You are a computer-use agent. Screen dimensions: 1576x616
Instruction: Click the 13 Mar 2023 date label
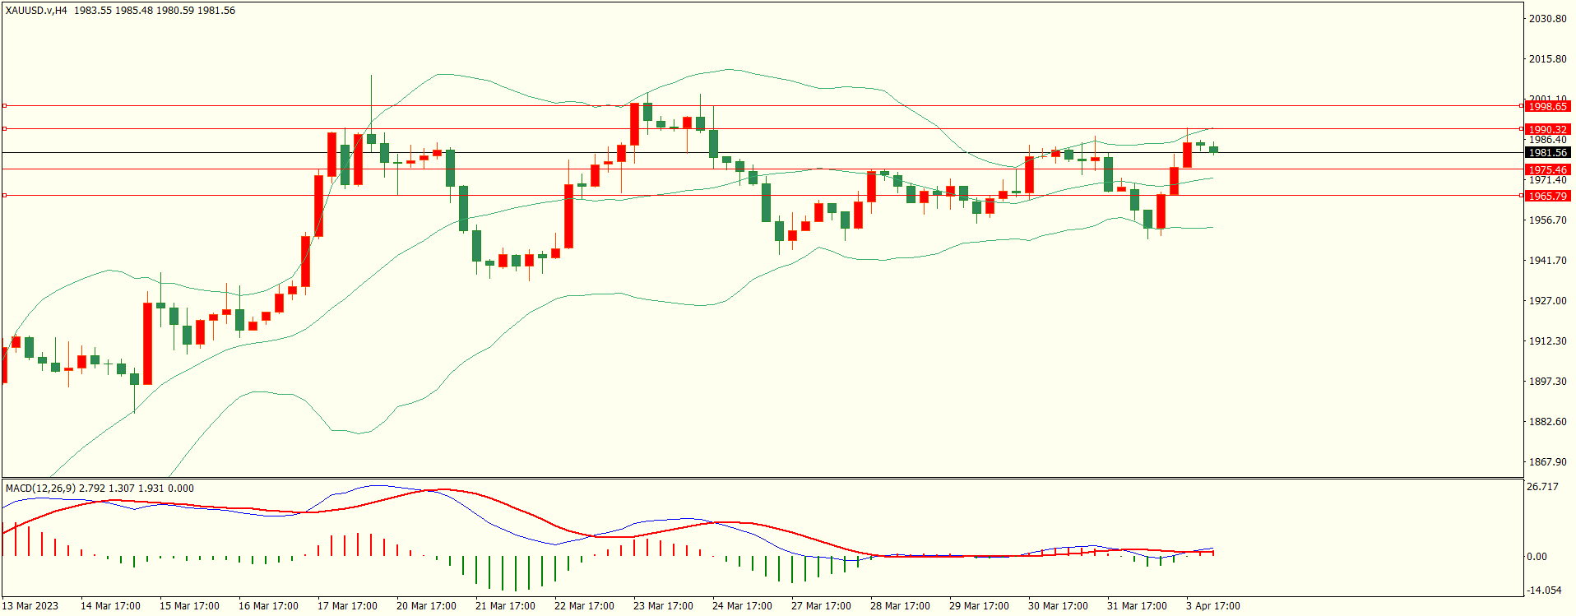30,605
